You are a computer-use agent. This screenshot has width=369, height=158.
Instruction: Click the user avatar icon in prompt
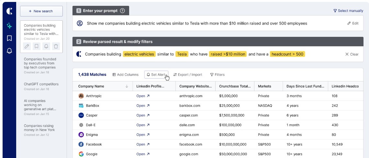(80, 23)
